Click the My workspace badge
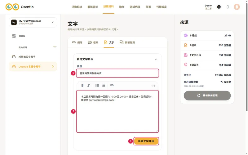248x155 pixels. 14,22
